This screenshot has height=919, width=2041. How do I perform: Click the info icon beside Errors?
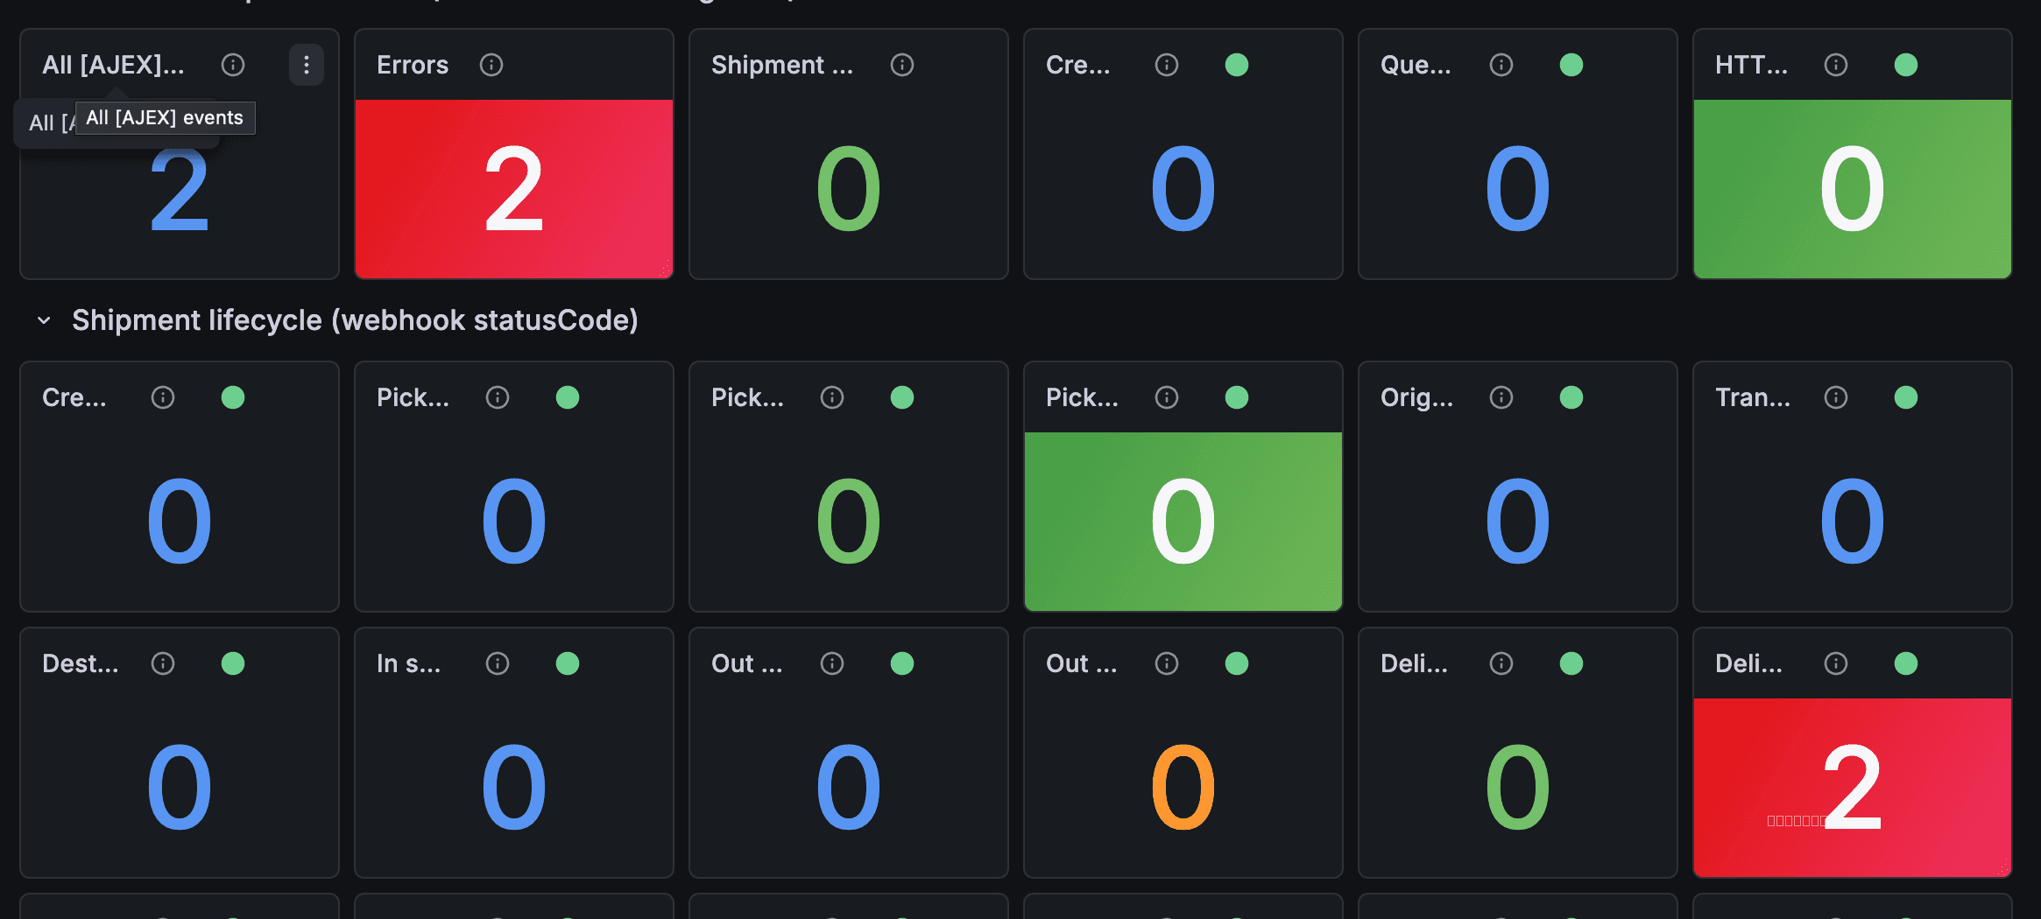(491, 65)
